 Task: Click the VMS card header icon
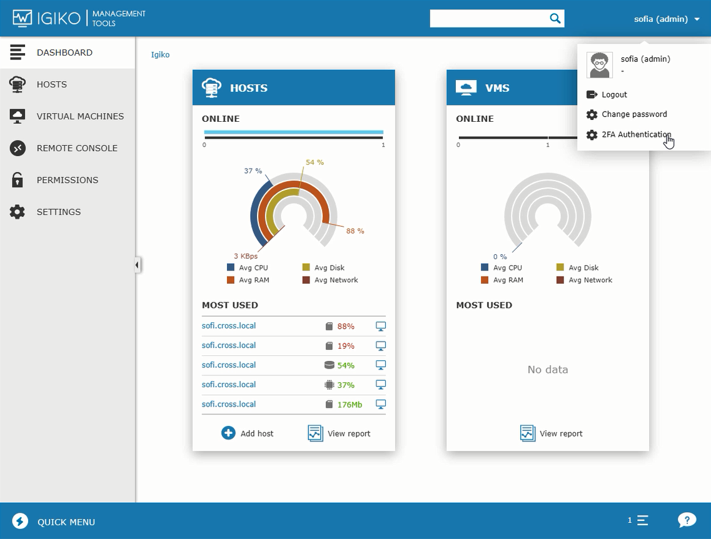pos(466,87)
